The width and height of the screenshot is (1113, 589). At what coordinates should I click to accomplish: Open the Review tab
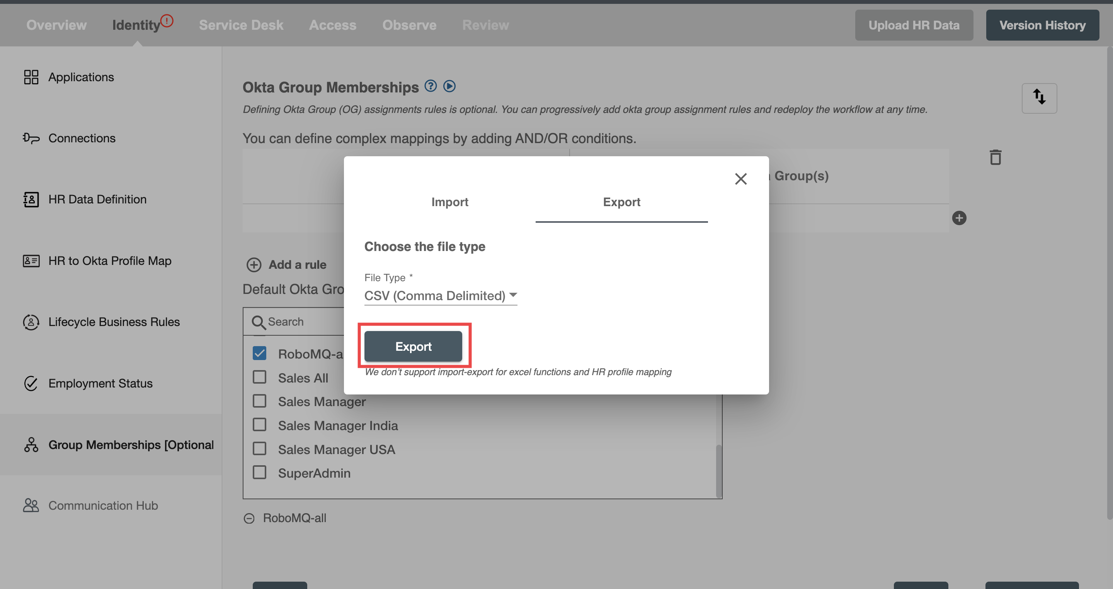click(x=486, y=25)
